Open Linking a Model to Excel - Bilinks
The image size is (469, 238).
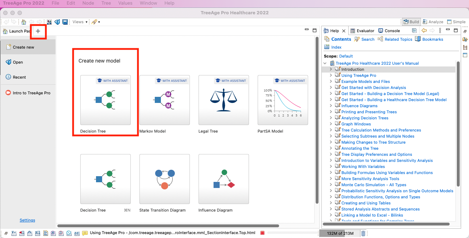click(x=372, y=215)
